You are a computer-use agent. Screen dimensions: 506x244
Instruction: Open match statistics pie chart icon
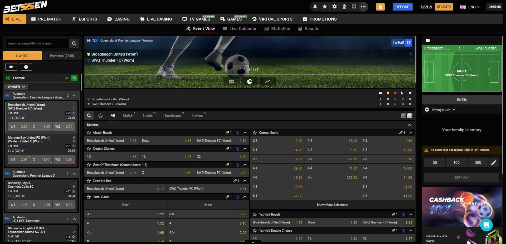pos(249,82)
